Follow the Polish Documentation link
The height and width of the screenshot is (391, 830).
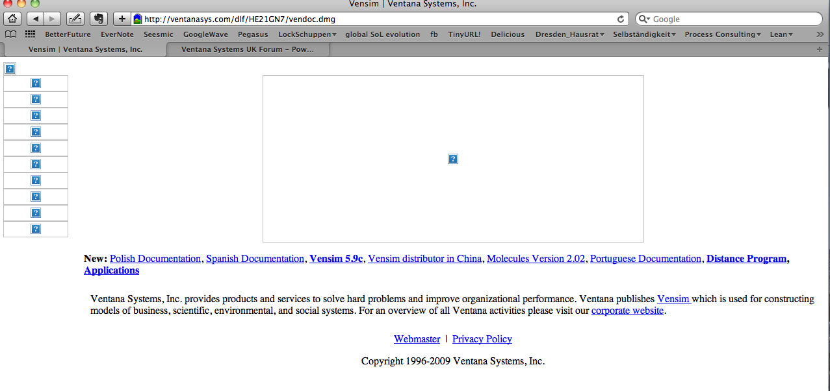155,259
